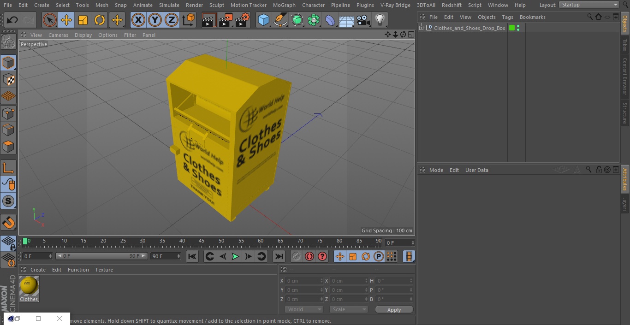
Task: Open the Layout dropdown showing Startup
Action: (x=589, y=5)
